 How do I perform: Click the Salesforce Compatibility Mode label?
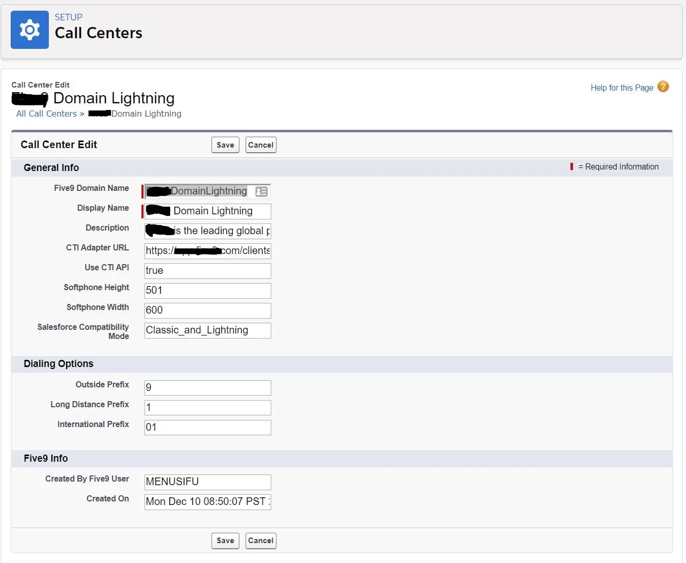(83, 331)
